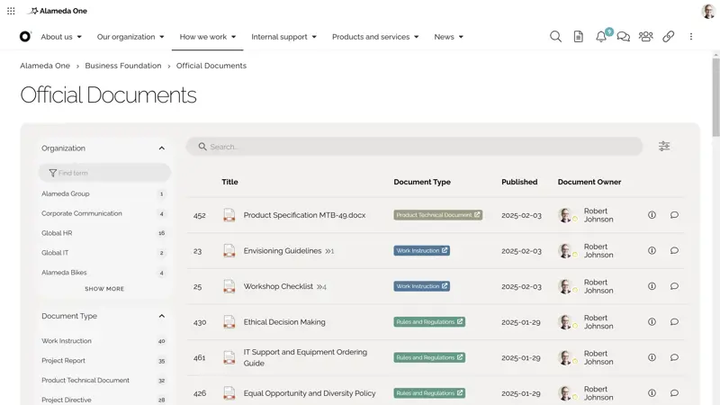Show info for Envisioning Guidelines row
Screen dimensions: 720x405
652,251
